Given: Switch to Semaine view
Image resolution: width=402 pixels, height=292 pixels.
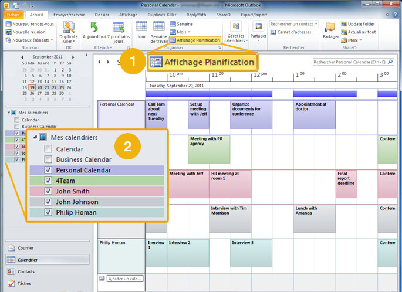Looking at the screenshot, I should pyautogui.click(x=181, y=24).
